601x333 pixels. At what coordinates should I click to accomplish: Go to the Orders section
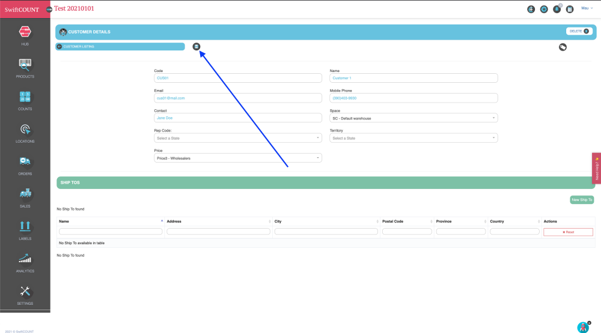(x=25, y=166)
